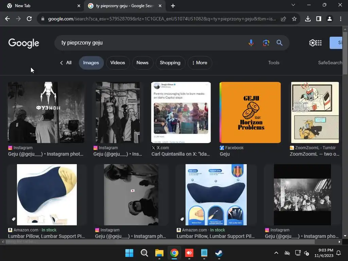348x261 pixels.
Task: Open Chrome three-dot menu
Action: pyautogui.click(x=341, y=19)
